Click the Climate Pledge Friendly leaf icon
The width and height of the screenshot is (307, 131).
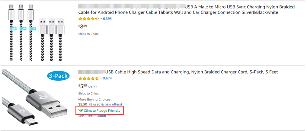(x=80, y=111)
